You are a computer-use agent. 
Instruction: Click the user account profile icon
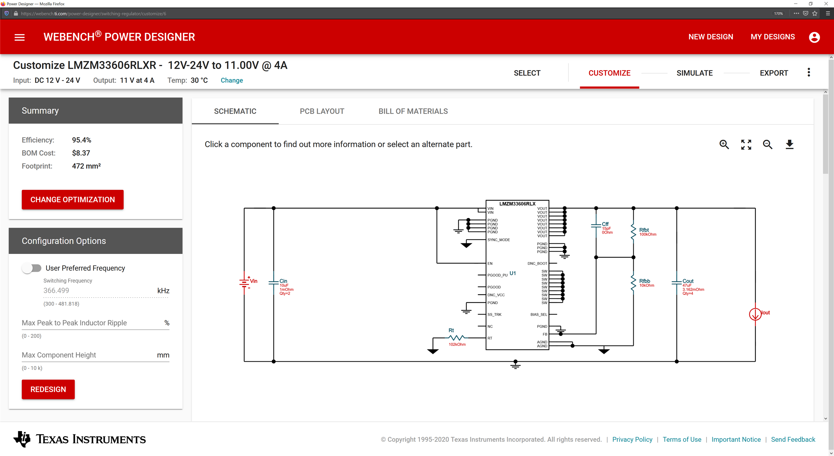pyautogui.click(x=814, y=37)
